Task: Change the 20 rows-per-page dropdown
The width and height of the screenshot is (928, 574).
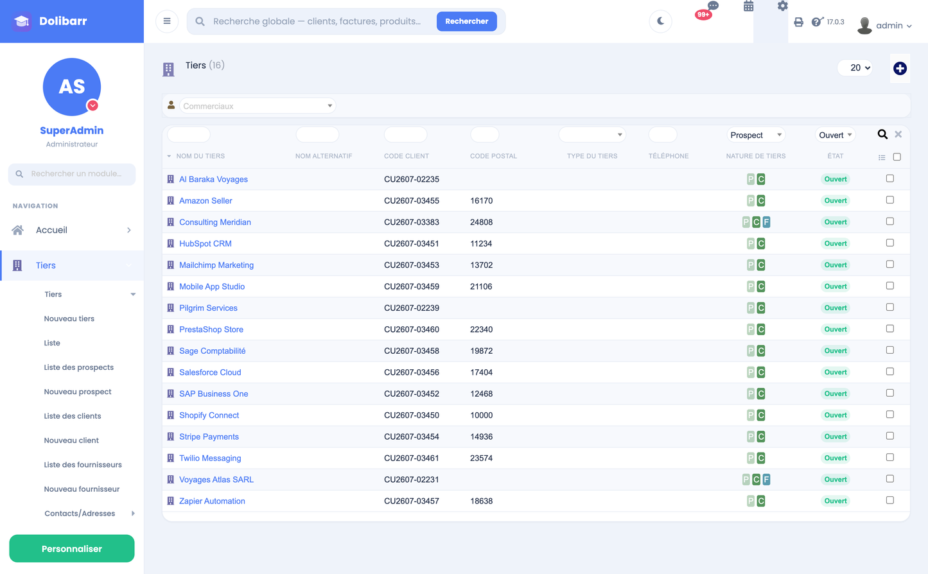Action: pos(855,67)
